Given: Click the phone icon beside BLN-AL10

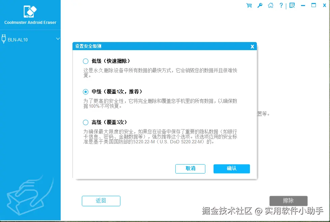Looking at the screenshot, I should pyautogui.click(x=3, y=39).
